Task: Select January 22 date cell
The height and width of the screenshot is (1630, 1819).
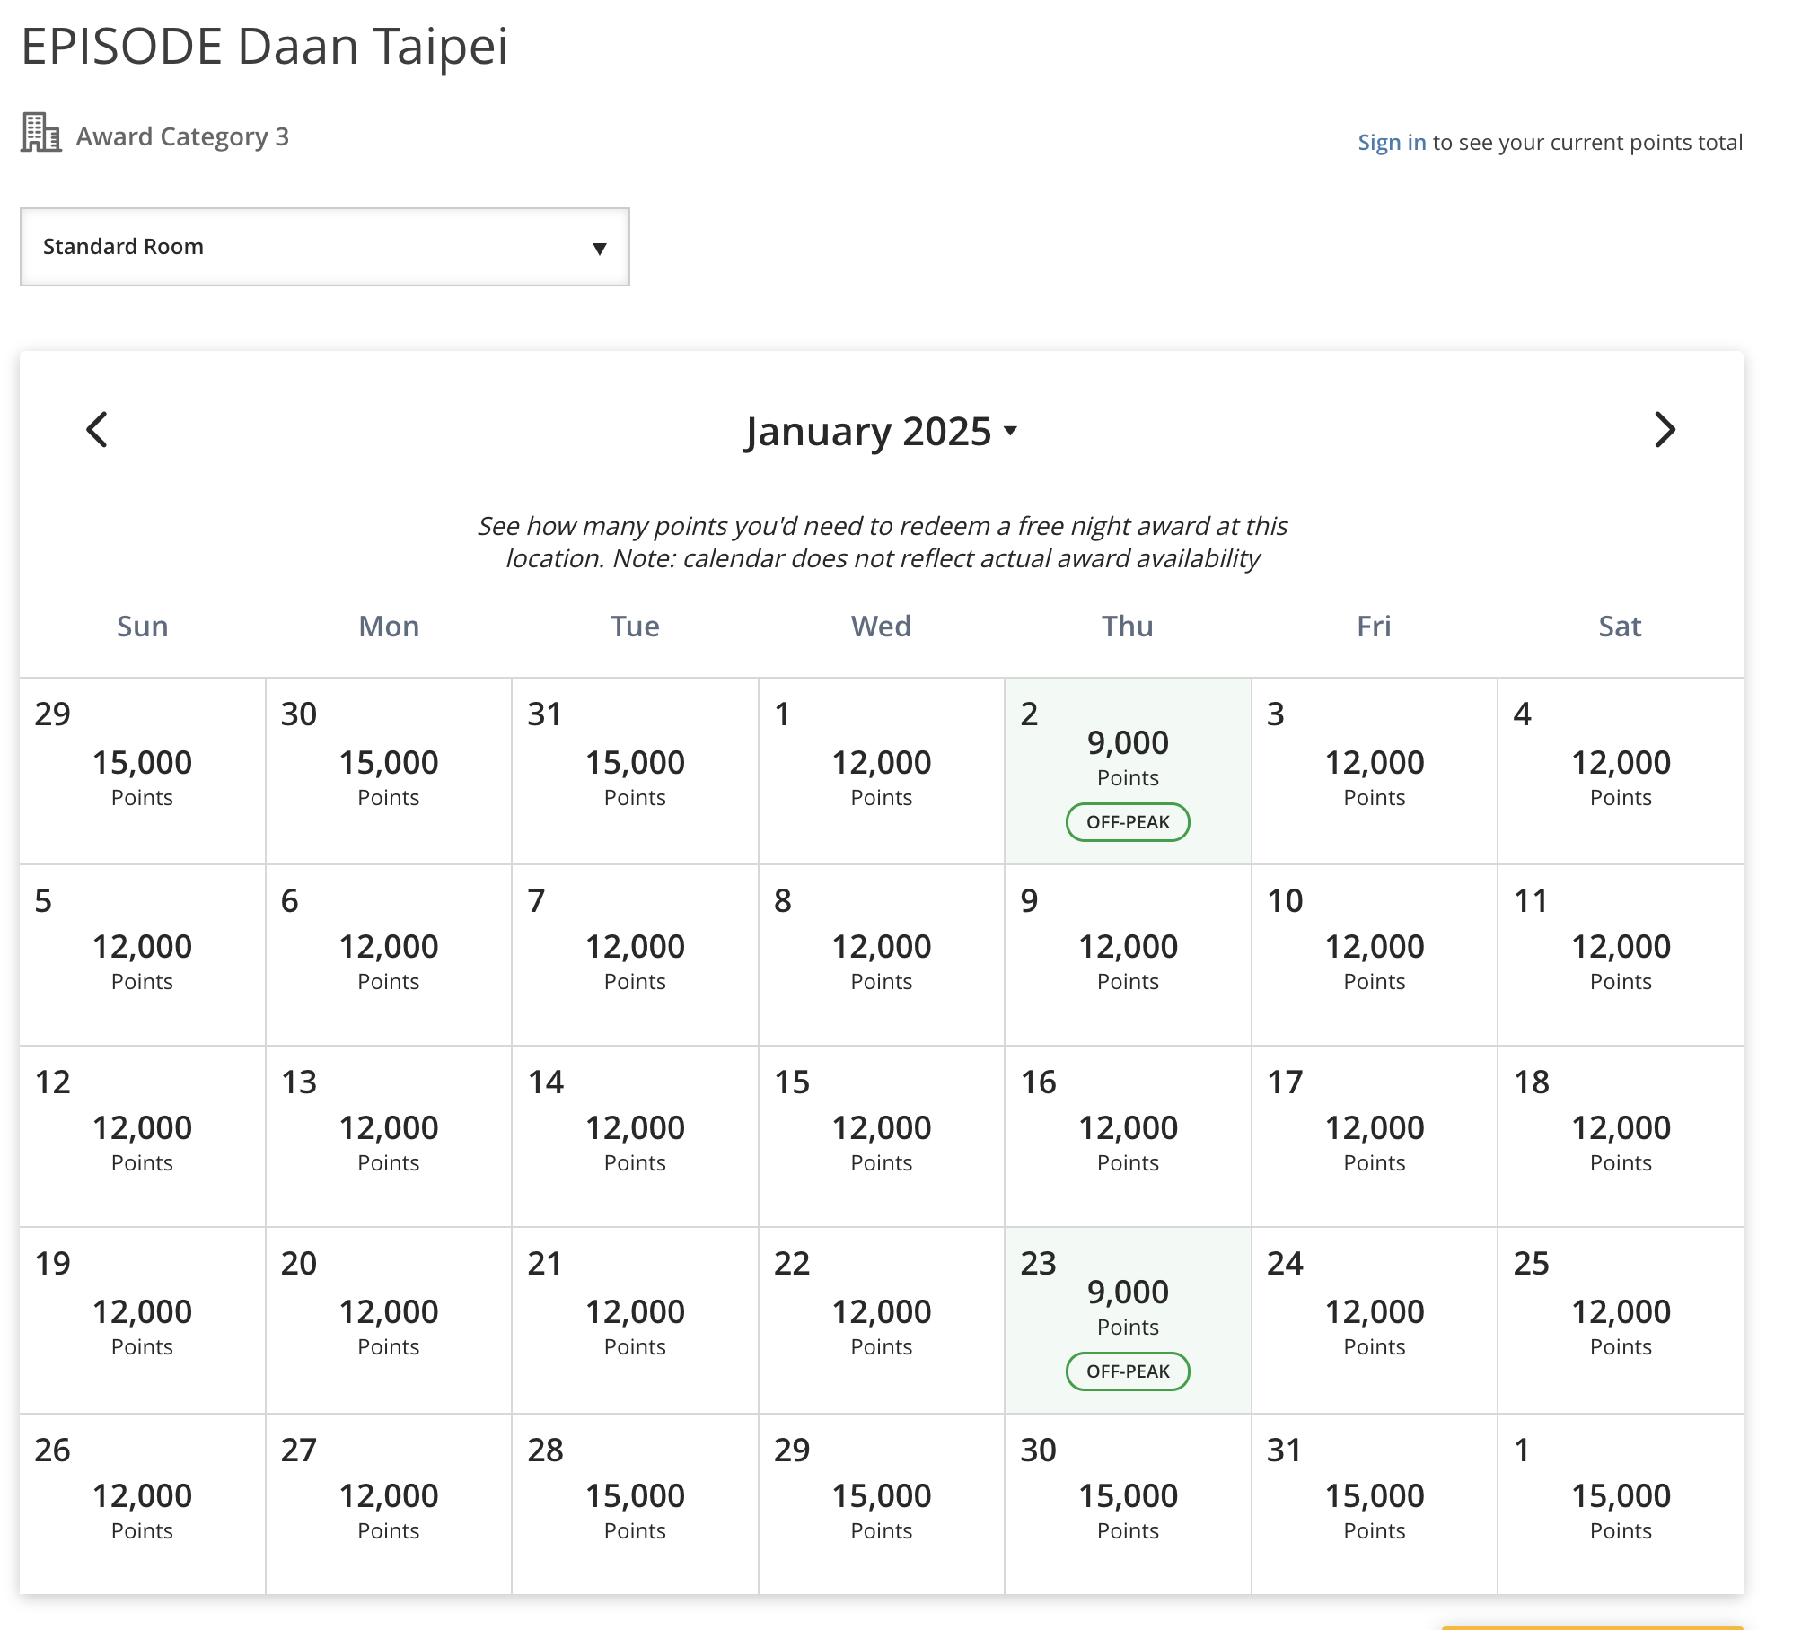Action: point(882,1320)
